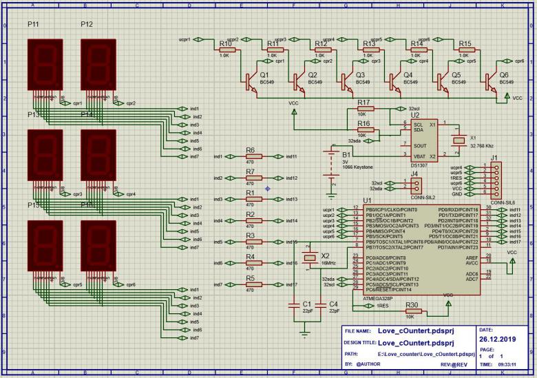Select the X2 16MHz crystal

click(310, 258)
